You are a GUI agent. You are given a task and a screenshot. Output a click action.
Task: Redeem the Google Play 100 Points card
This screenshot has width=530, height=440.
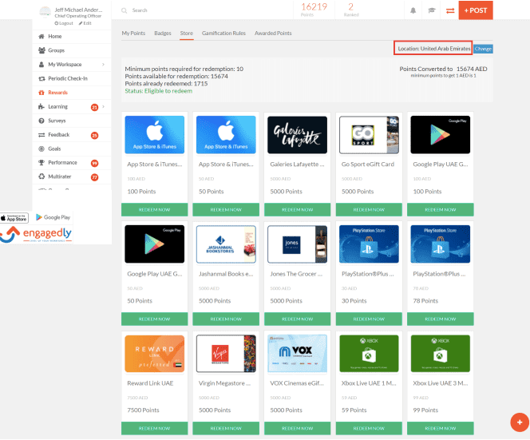pos(441,210)
